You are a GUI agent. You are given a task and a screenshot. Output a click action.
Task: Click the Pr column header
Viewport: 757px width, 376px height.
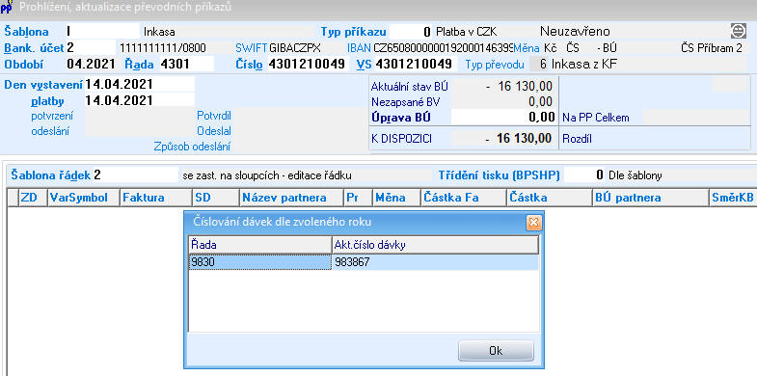[x=358, y=198]
